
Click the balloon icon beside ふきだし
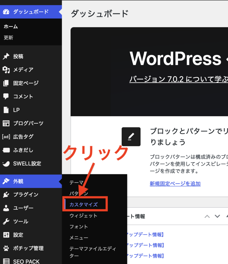pos(6,150)
